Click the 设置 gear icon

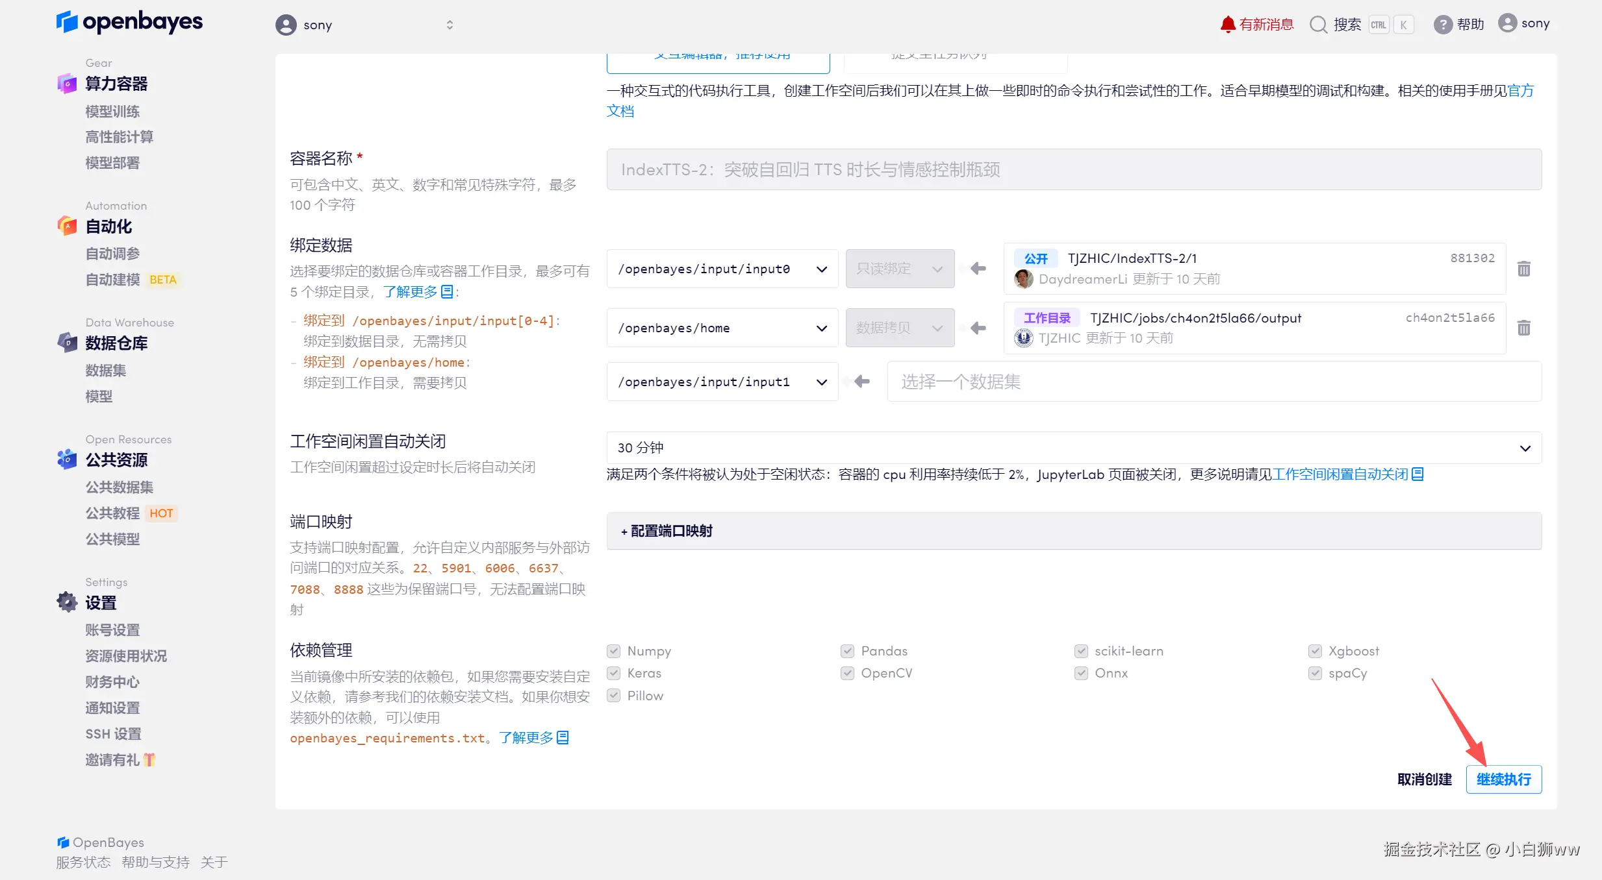tap(67, 602)
